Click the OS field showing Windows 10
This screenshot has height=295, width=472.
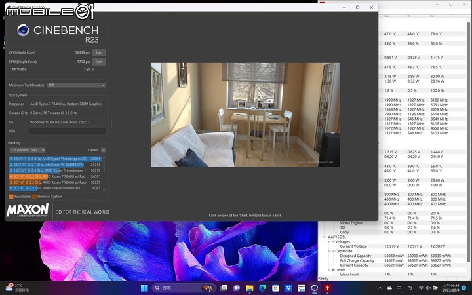(x=68, y=122)
